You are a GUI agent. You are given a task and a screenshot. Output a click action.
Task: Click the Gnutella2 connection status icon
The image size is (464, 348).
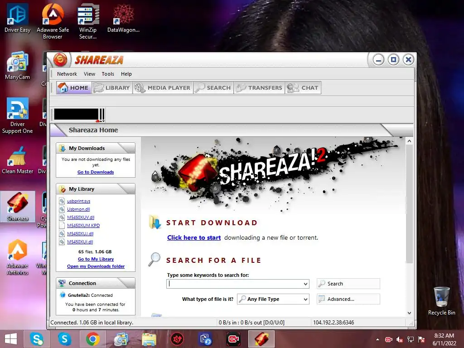pyautogui.click(x=63, y=295)
